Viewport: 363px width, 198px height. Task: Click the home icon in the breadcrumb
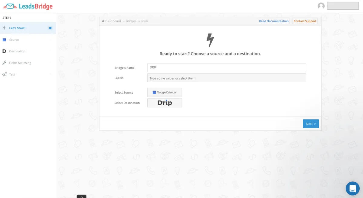point(103,21)
